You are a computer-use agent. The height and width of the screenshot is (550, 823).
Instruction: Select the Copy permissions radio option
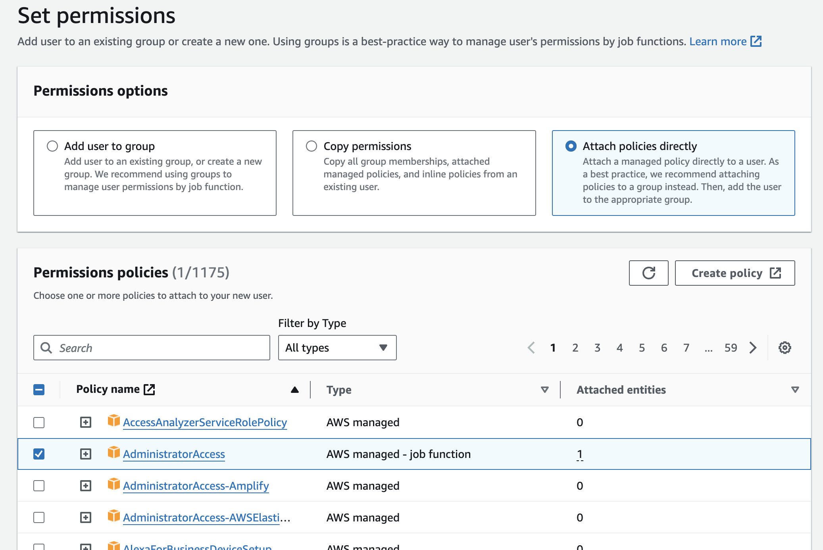click(x=312, y=146)
